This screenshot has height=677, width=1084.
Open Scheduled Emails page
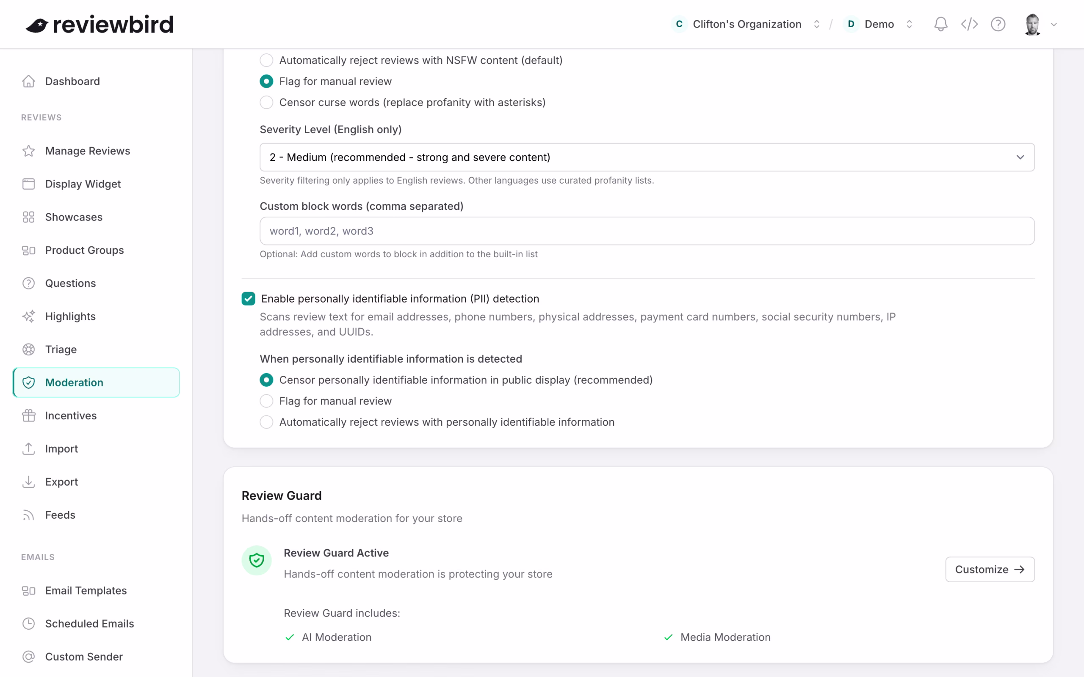96,624
